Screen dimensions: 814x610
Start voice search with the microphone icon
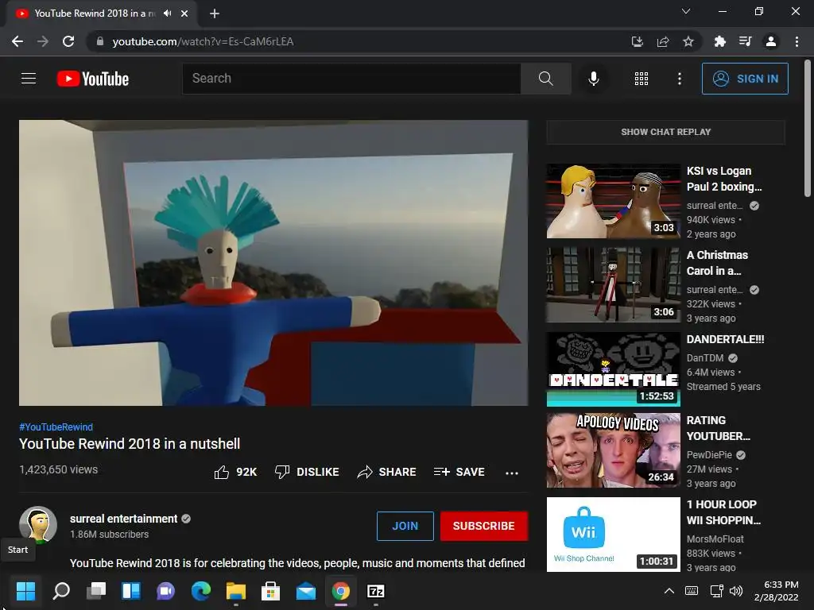(593, 79)
